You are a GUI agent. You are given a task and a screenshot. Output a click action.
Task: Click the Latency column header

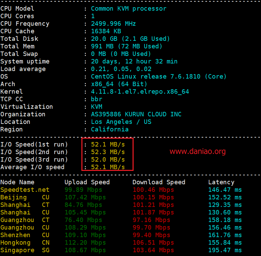221,182
